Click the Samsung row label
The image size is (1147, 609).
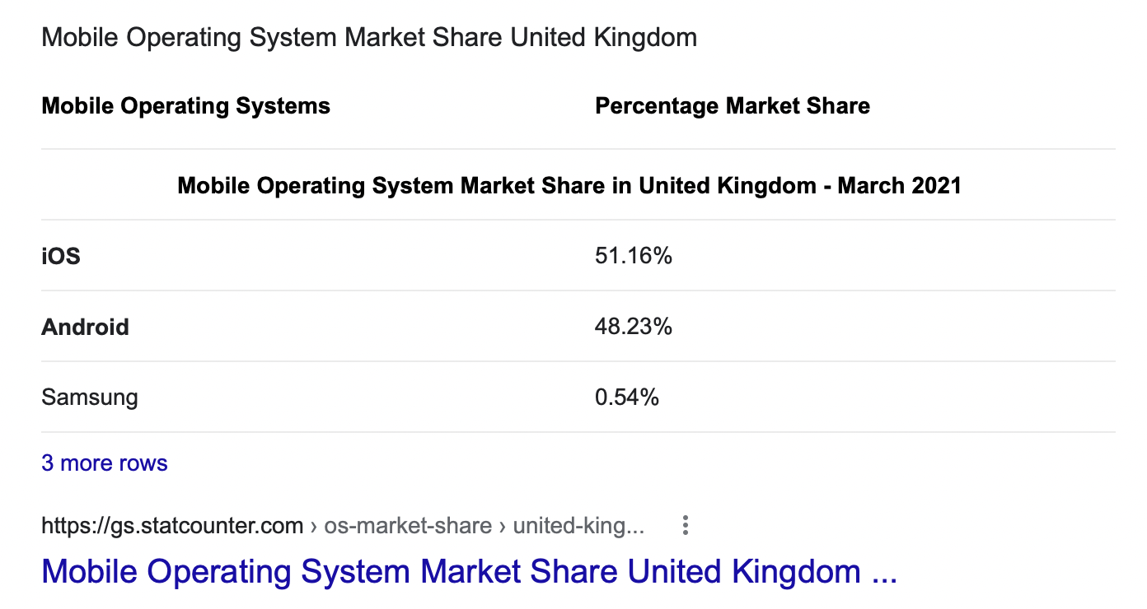point(90,398)
